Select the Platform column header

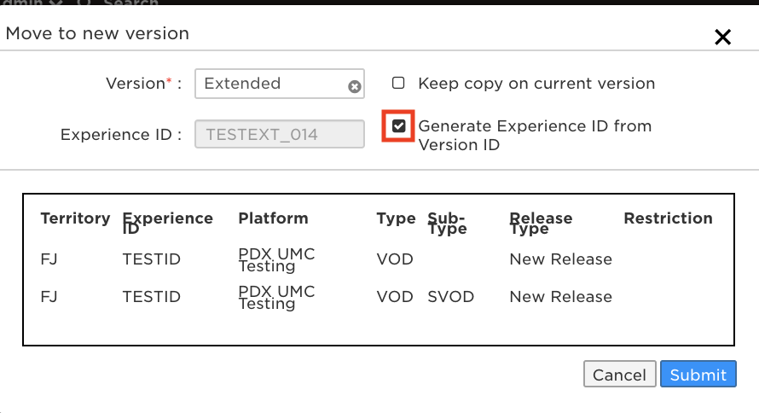click(273, 218)
